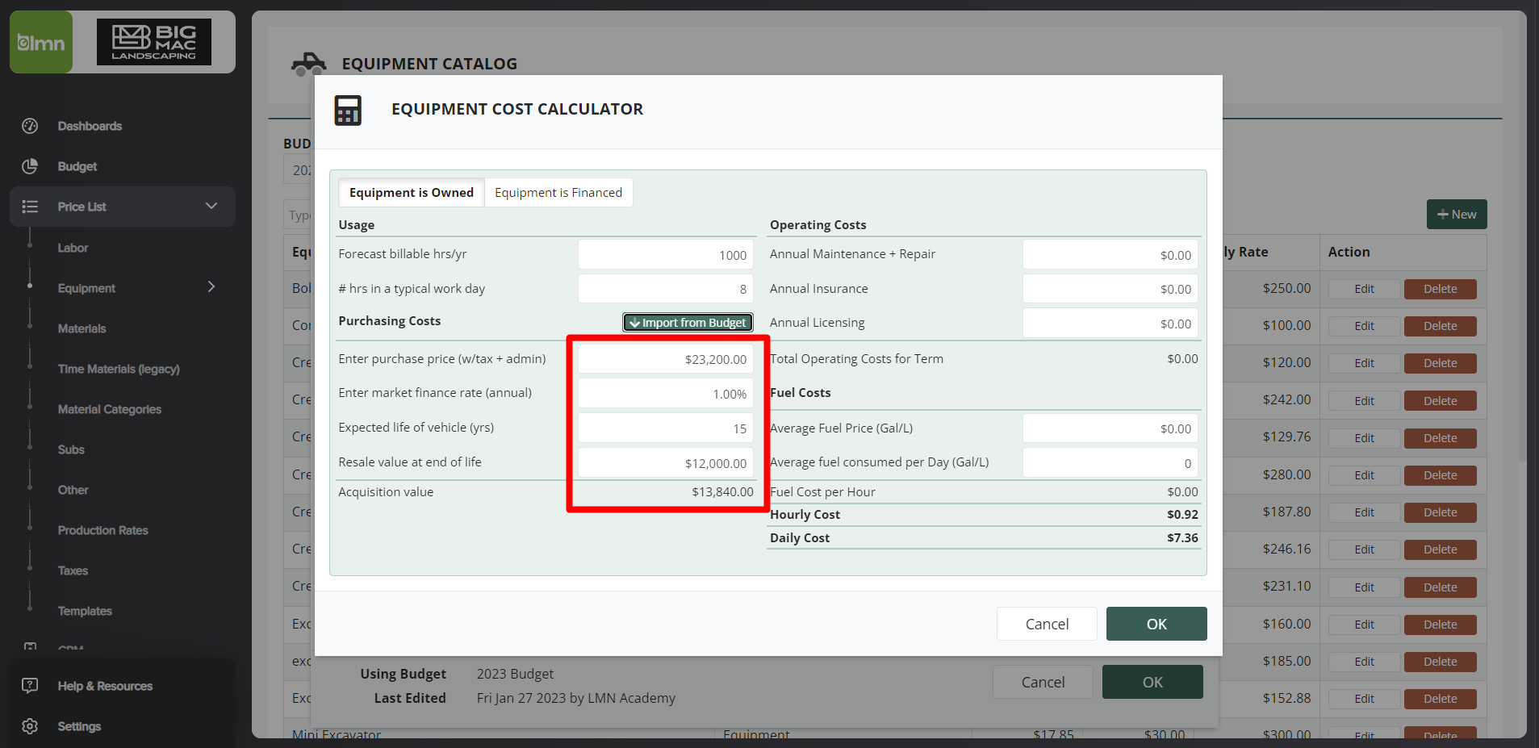Open Equipment in sidebar
This screenshot has width=1539, height=748.
[86, 288]
